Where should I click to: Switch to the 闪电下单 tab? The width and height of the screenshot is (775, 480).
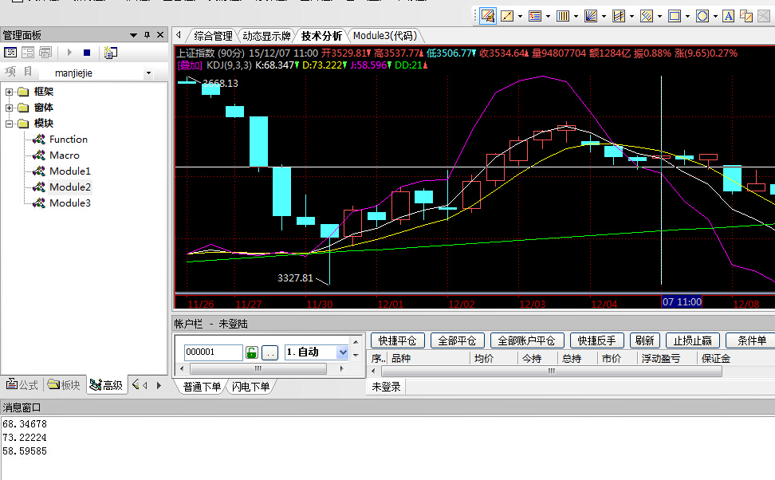250,387
